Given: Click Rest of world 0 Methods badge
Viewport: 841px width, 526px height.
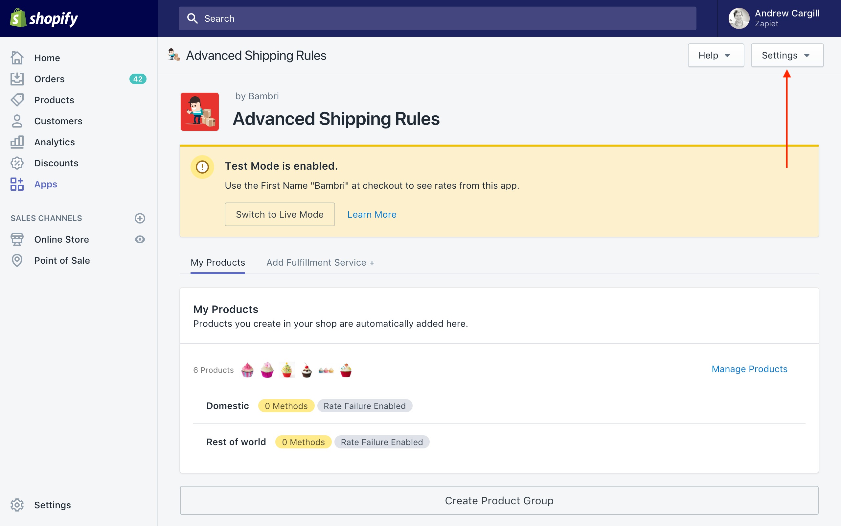Looking at the screenshot, I should tap(304, 442).
